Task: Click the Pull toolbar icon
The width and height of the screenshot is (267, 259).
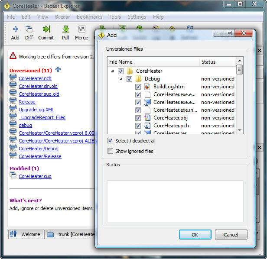Action: pos(66,30)
